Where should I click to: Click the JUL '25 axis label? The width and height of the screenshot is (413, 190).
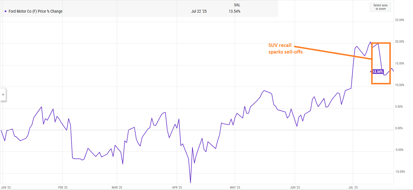(353, 187)
